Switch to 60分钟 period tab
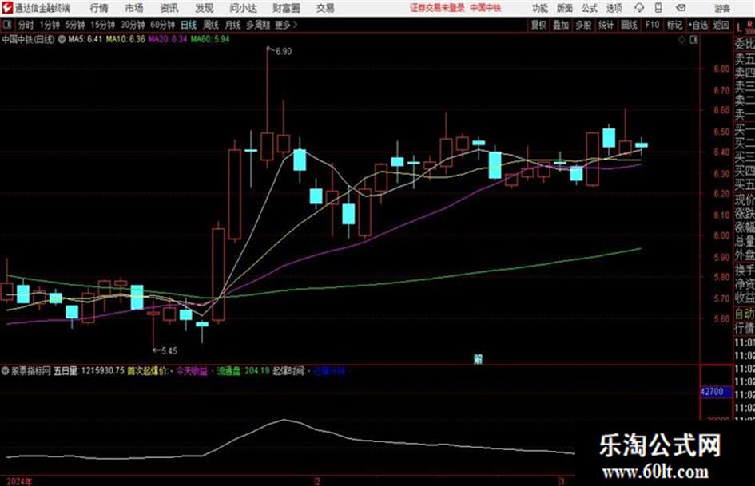The image size is (755, 486). pyautogui.click(x=163, y=25)
